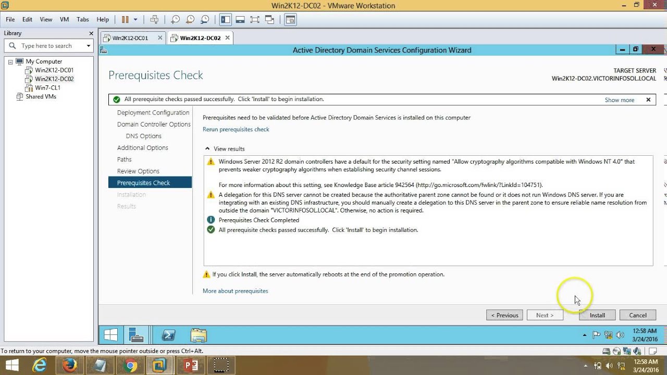Click the guest network warning tray icon
The width and height of the screenshot is (667, 375).
point(608,335)
